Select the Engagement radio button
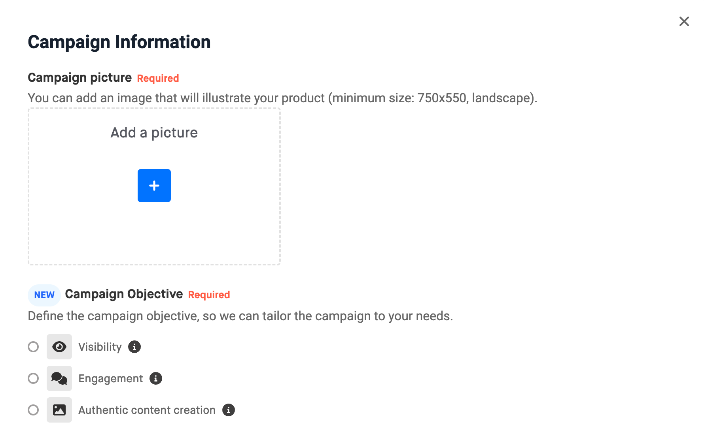704x436 pixels. [x=33, y=378]
